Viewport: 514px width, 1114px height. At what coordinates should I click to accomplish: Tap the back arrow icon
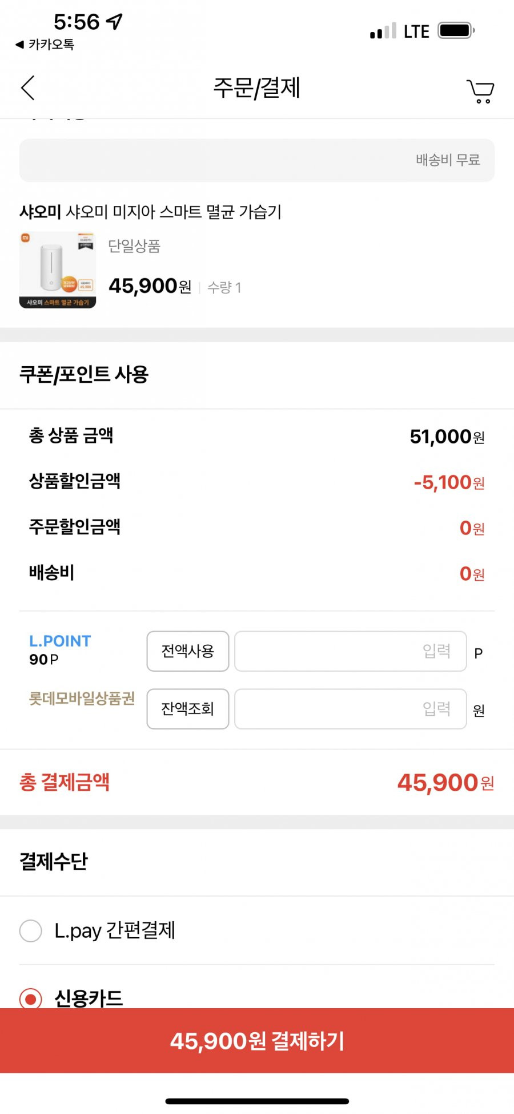(28, 88)
